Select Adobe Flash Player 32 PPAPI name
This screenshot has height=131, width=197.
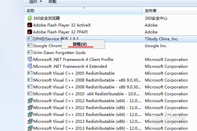click(60, 32)
